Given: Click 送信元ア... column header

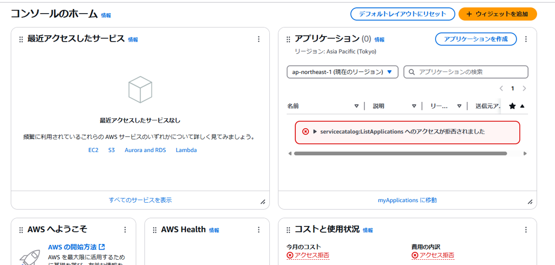Looking at the screenshot, I should coord(488,106).
